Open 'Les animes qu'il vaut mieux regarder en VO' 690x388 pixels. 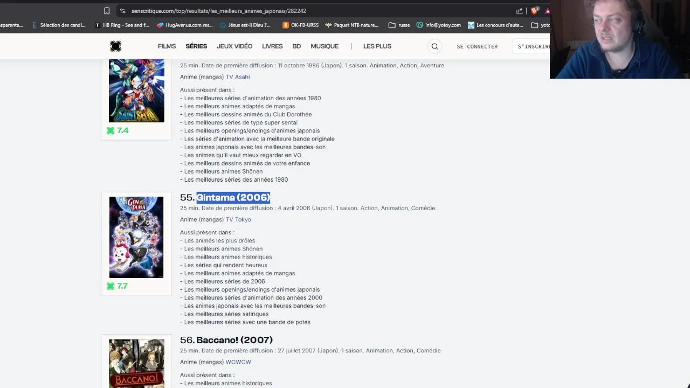point(243,155)
